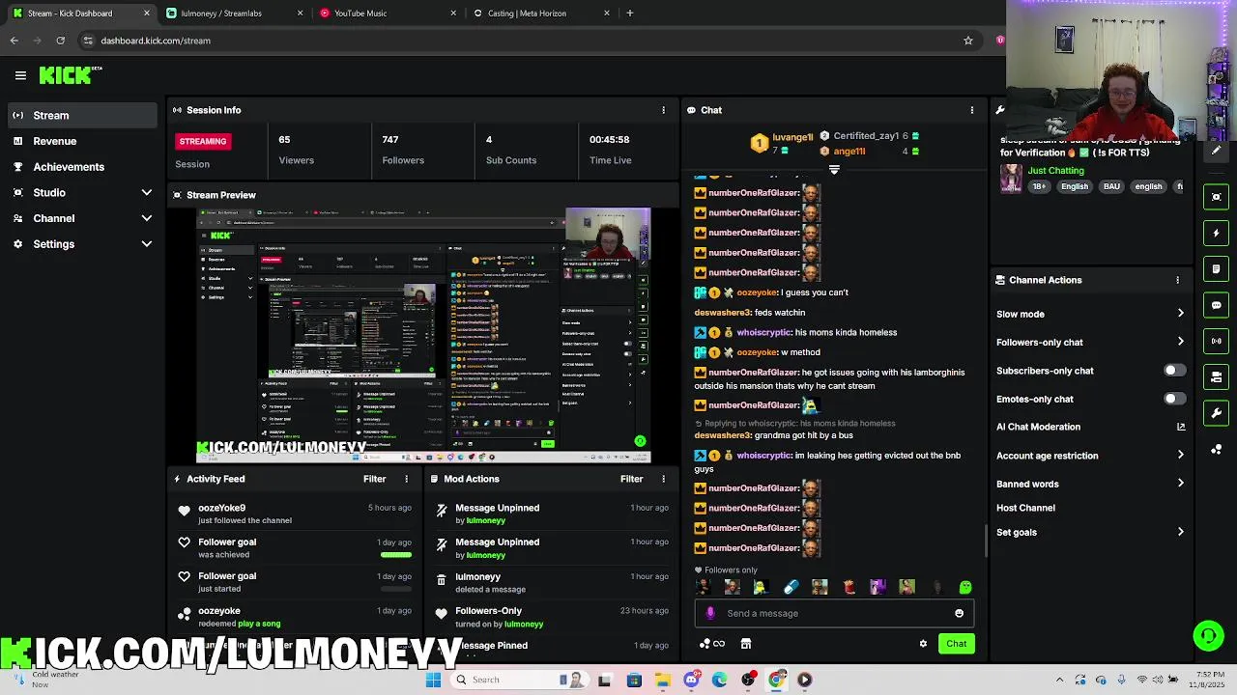Viewport: 1237px width, 695px height.
Task: Select the blue pill emote
Action: (791, 587)
